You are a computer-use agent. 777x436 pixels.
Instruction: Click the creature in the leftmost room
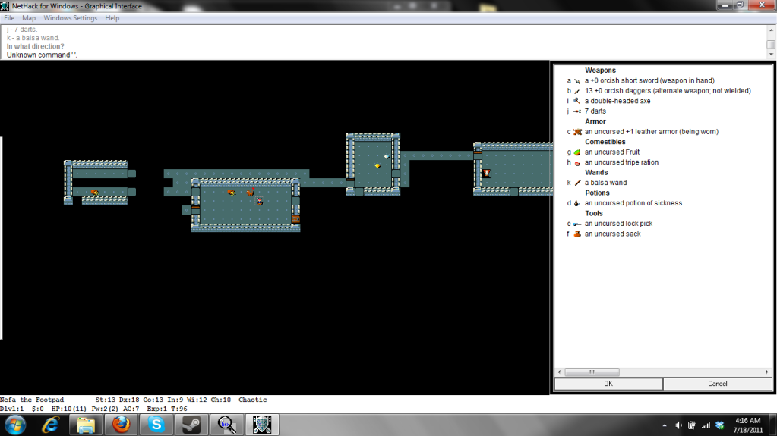tap(95, 193)
